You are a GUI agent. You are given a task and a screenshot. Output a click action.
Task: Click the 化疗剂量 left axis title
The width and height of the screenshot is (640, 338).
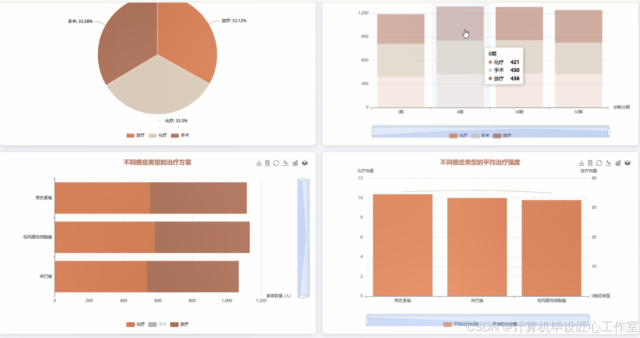point(365,171)
